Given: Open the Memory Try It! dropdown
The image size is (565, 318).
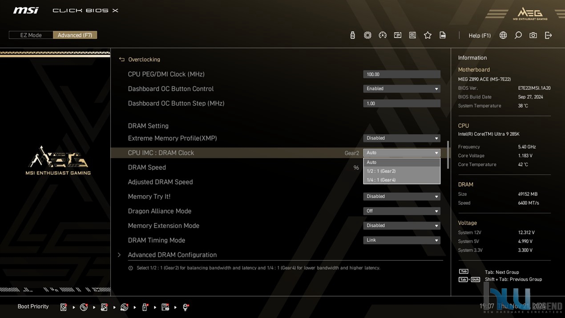Looking at the screenshot, I should (x=402, y=196).
